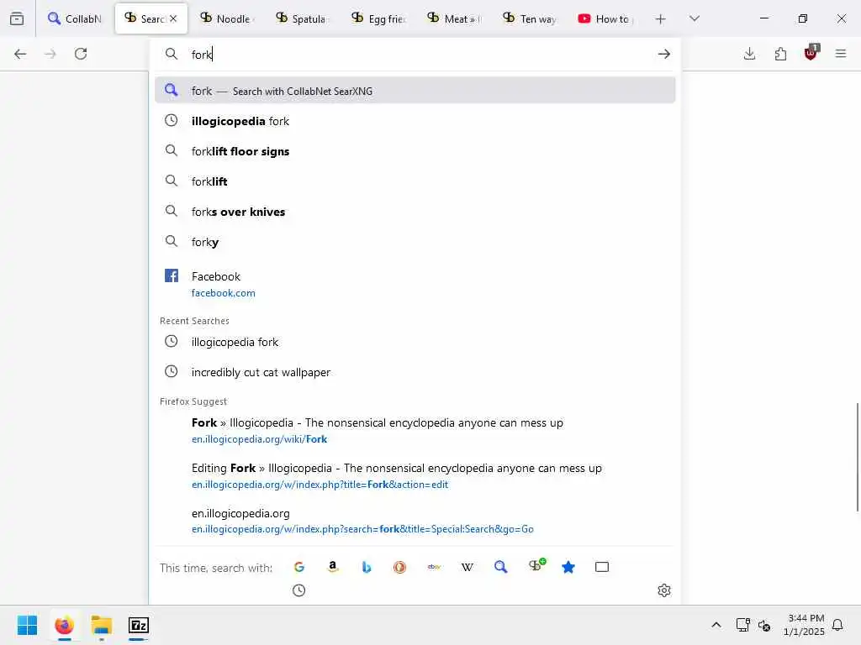Switch to the Noodle tab
This screenshot has height=645, width=861.
point(226,18)
